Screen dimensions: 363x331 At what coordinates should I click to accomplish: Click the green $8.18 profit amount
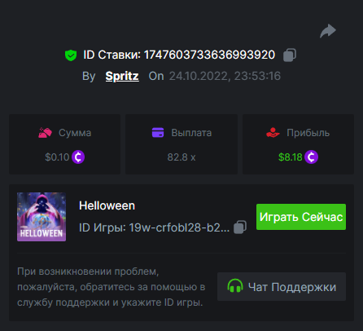(x=291, y=157)
